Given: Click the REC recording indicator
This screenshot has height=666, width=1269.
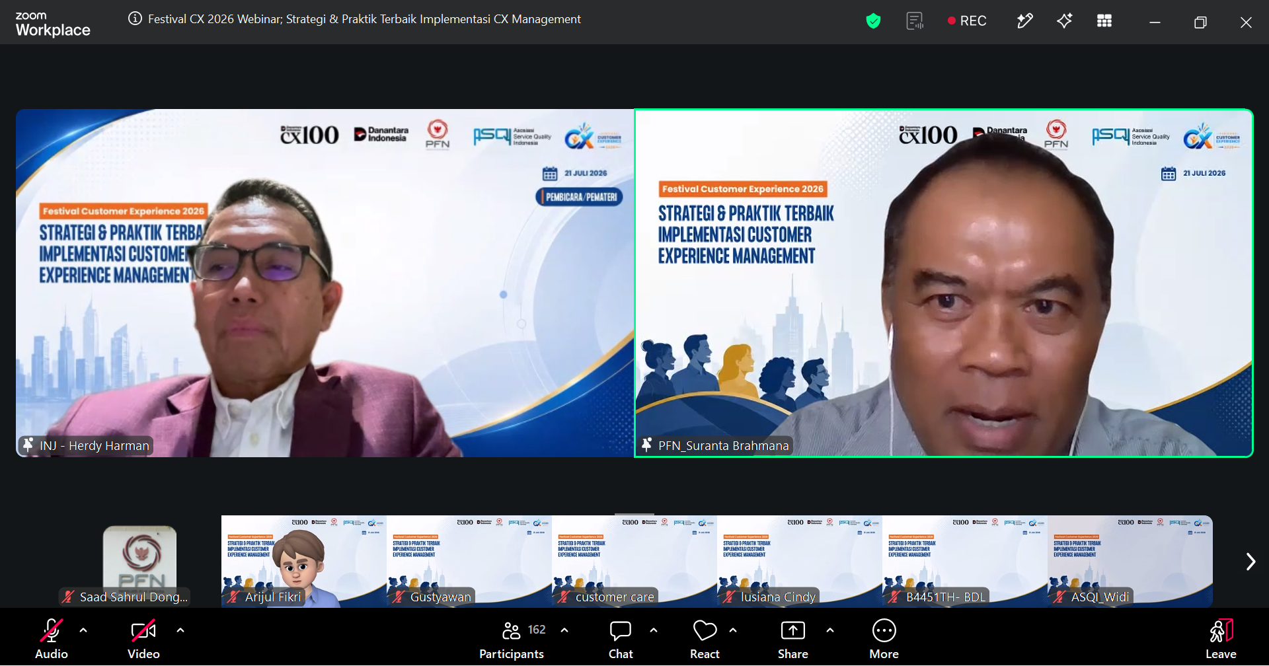Looking at the screenshot, I should pos(967,21).
